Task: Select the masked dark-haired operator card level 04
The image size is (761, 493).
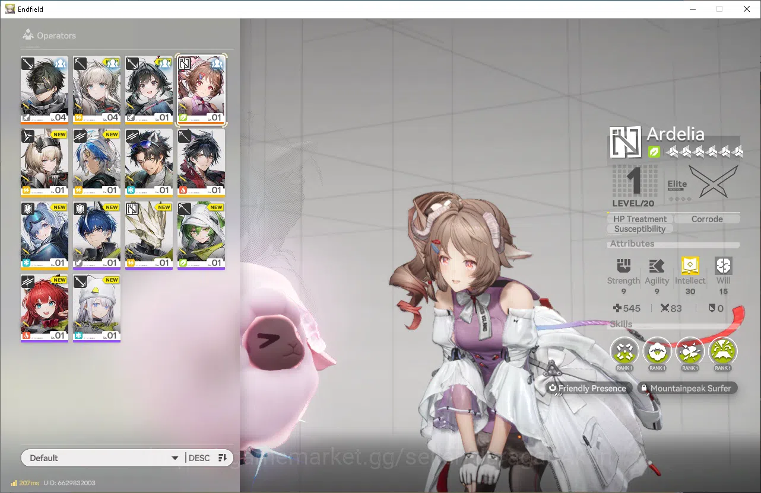Action: click(45, 90)
